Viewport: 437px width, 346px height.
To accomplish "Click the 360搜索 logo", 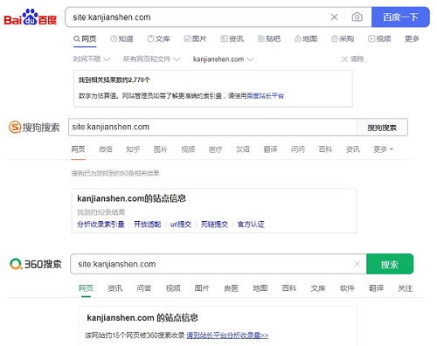I will click(x=36, y=264).
